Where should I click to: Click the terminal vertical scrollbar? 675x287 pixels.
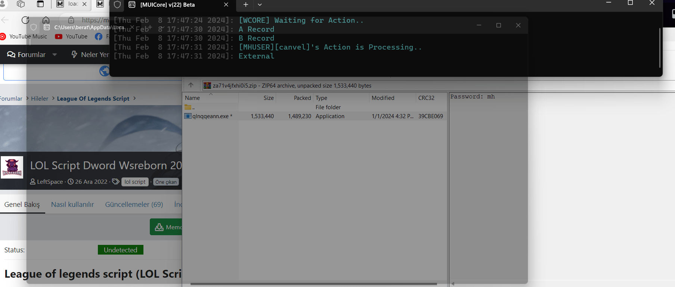pyautogui.click(x=660, y=48)
